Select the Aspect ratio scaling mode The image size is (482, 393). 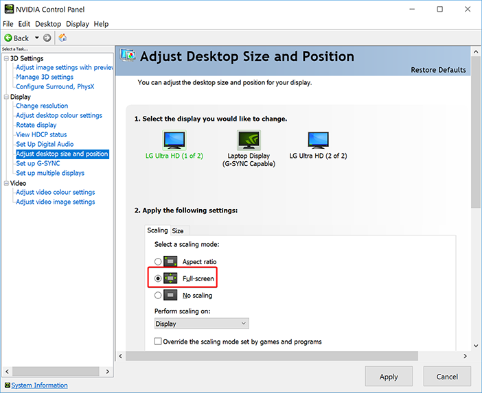[x=159, y=261]
